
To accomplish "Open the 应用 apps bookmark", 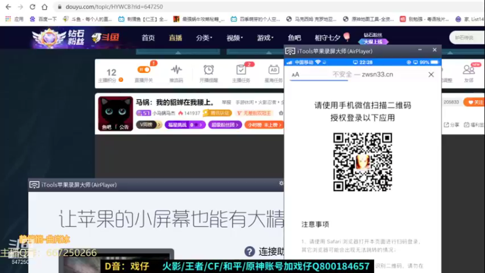I will pos(14,19).
